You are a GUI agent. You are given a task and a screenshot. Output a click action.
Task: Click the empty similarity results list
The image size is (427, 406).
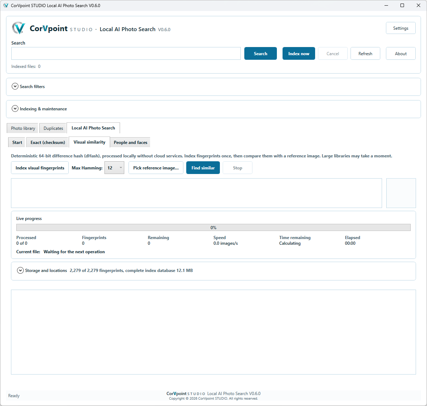pos(213,332)
